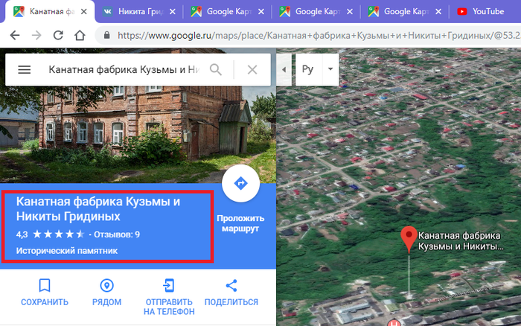Viewport: 521px width, 326px height.
Task: Click the address bar URL
Action: [313, 36]
